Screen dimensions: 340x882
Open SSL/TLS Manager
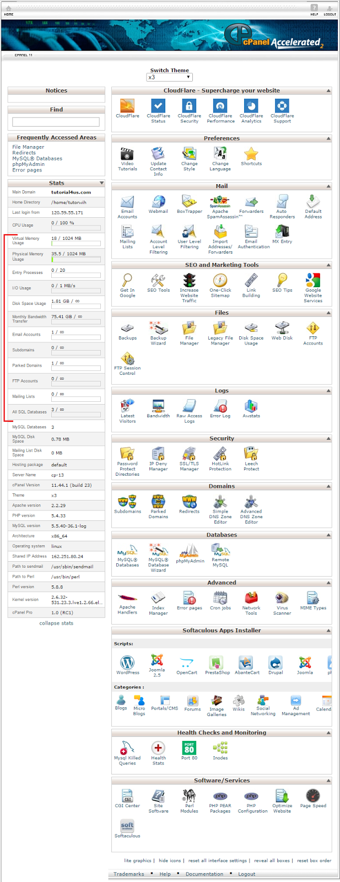[x=189, y=459]
